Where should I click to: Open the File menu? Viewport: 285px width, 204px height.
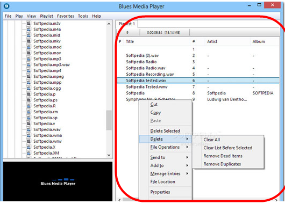[8, 16]
